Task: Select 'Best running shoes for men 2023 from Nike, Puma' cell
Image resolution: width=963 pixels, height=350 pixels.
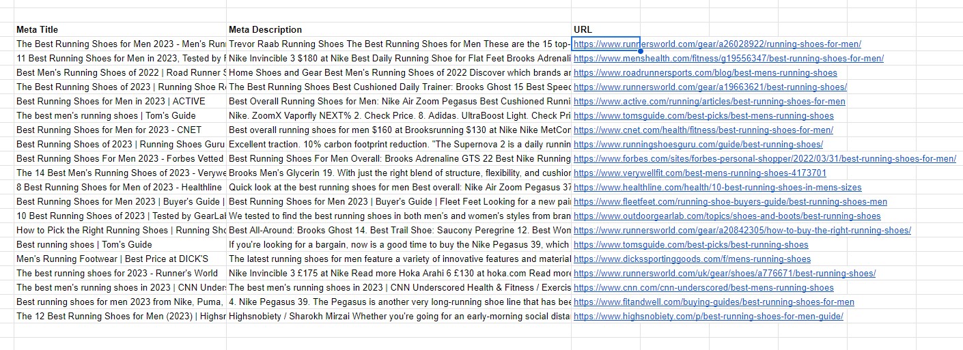Action: pos(121,302)
